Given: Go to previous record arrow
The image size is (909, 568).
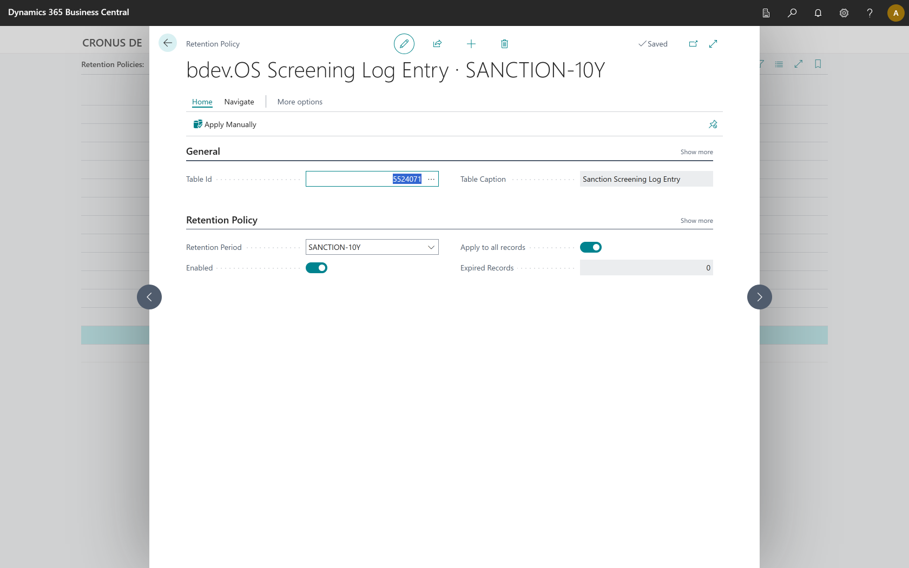Looking at the screenshot, I should pos(149,297).
